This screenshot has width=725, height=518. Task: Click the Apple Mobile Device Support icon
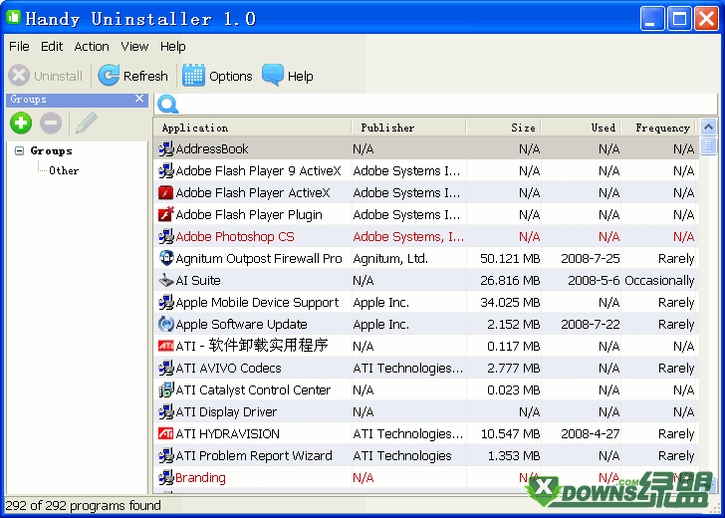pos(166,302)
